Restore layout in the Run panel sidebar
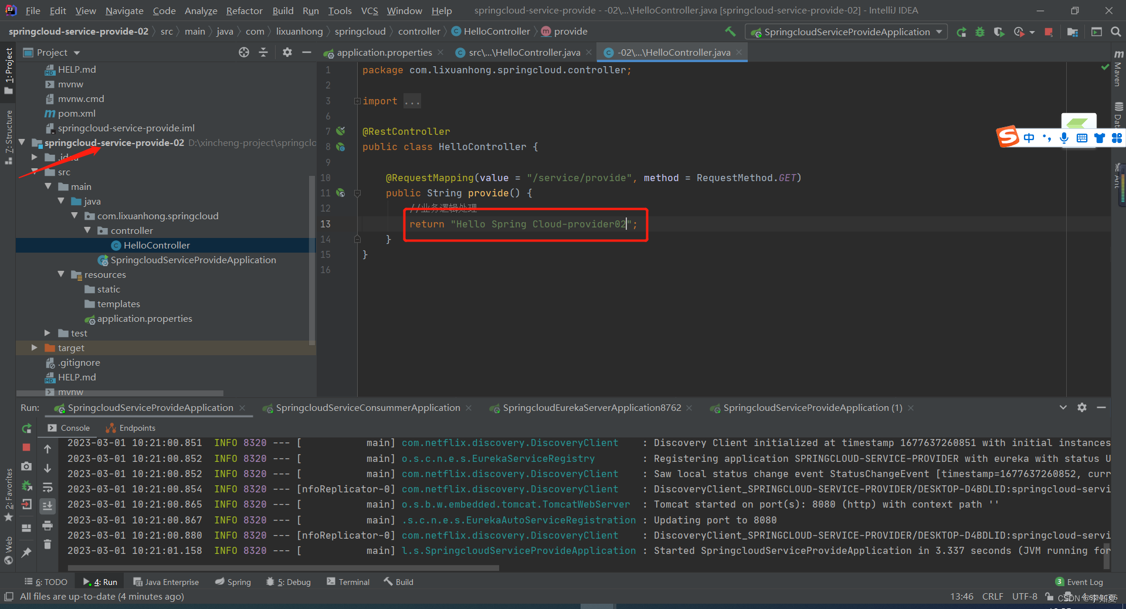 click(26, 528)
